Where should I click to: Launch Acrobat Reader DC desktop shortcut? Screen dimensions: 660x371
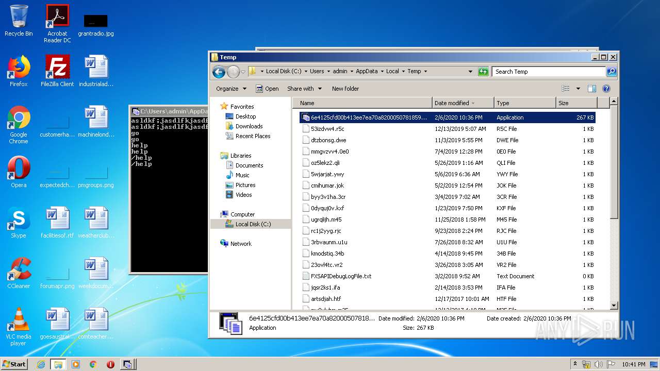pos(57,23)
